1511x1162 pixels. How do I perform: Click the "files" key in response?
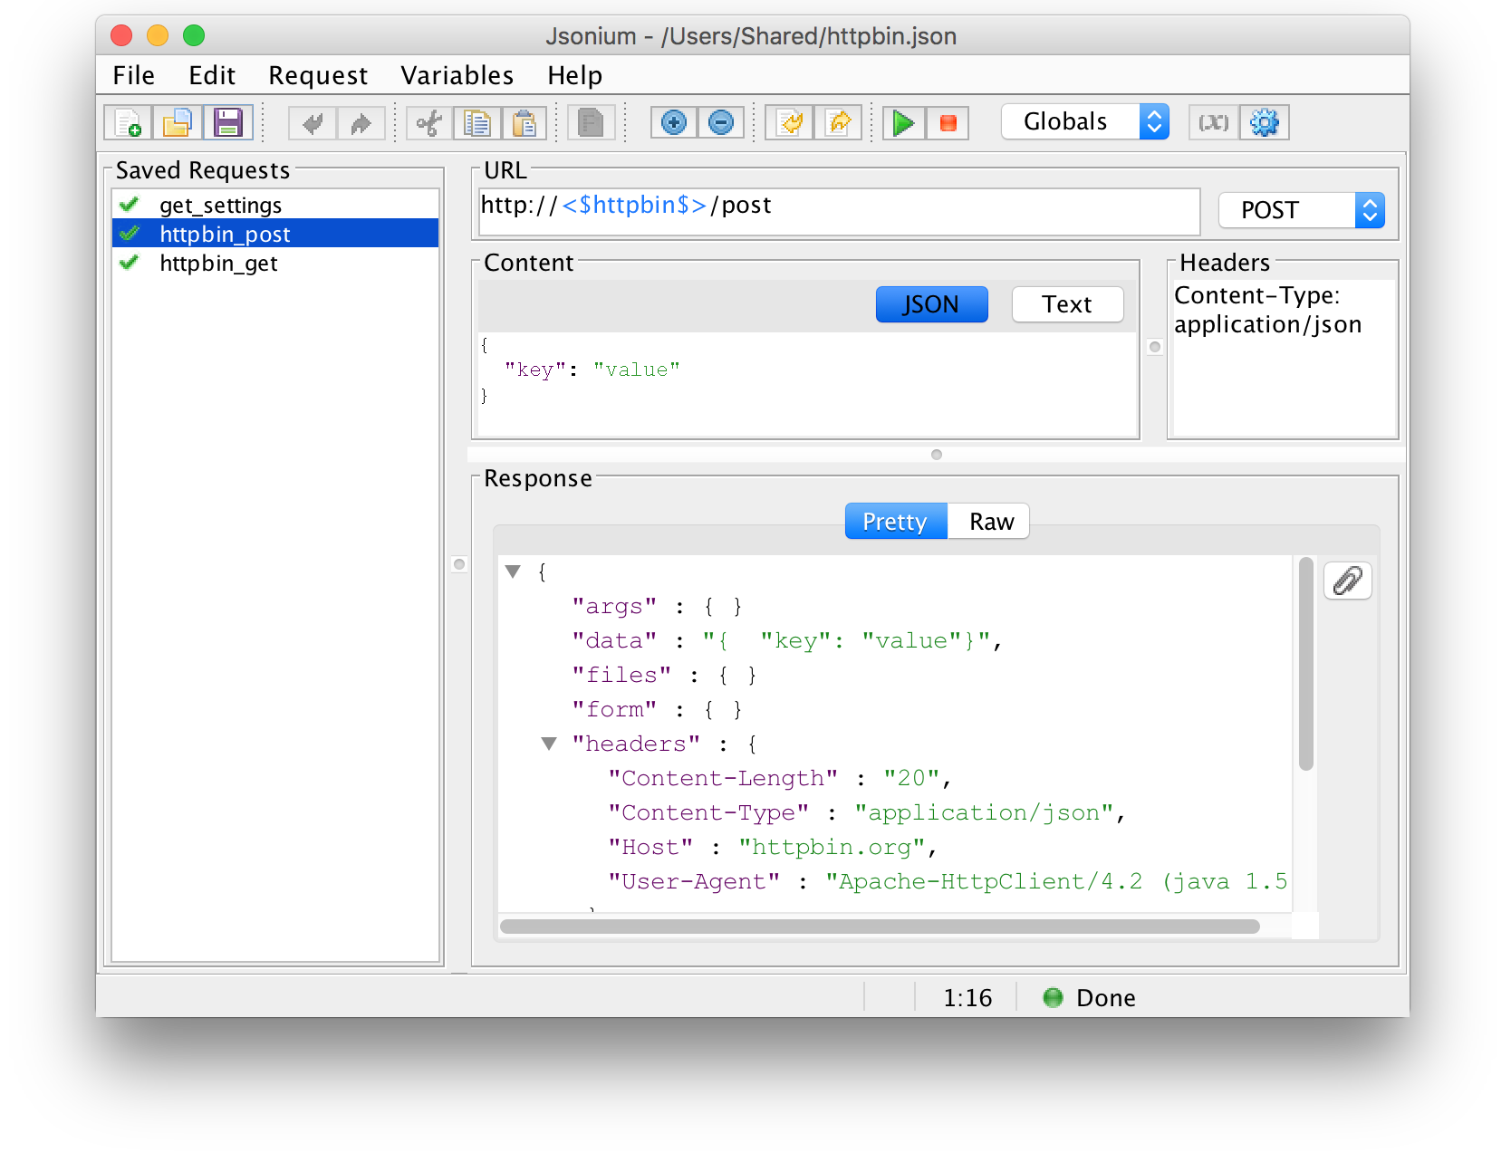621,675
